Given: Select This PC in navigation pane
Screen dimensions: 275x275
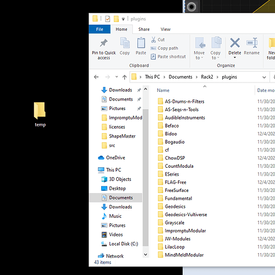Looking at the screenshot, I should [109, 170].
